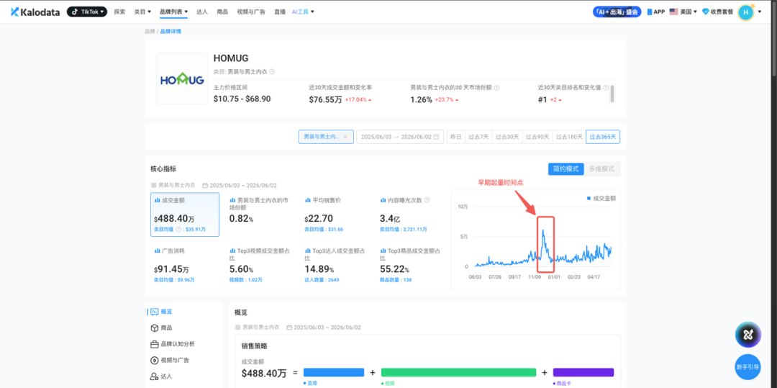Click the date range start 2025/06/03
Screen dimensions: 777x388
pyautogui.click(x=376, y=137)
